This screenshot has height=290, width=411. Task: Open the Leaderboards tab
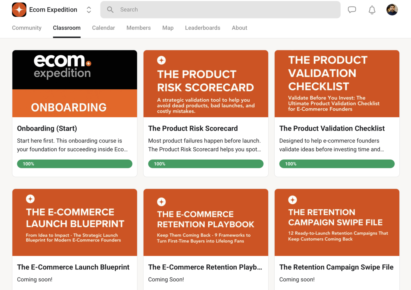(x=203, y=28)
